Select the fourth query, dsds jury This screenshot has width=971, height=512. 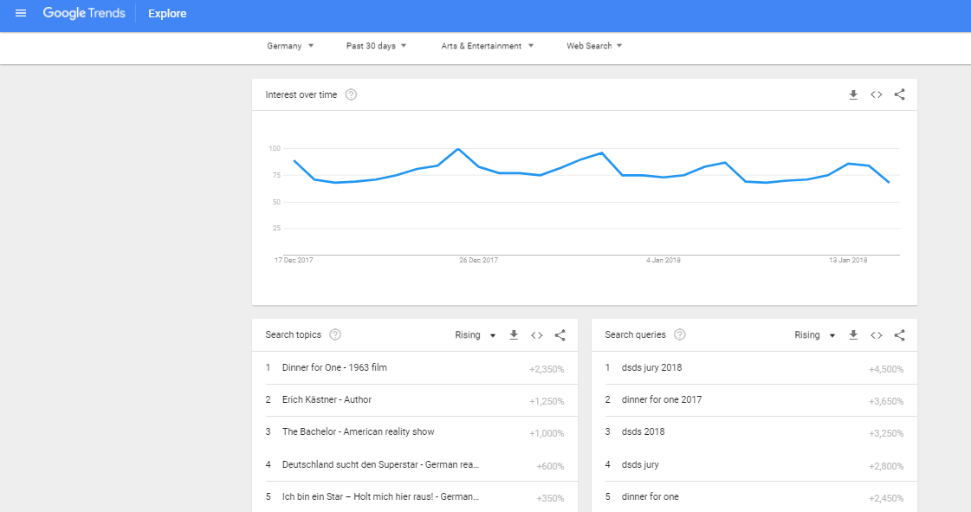[640, 465]
